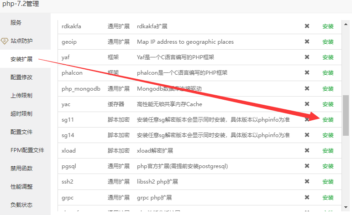The image size is (352, 215).
Task: Click the extension list scrollbar thumb
Action: [346, 115]
